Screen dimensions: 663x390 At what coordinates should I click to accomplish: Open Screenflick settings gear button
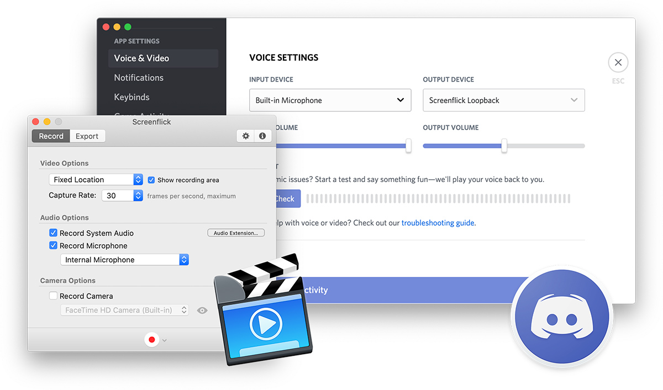pyautogui.click(x=246, y=136)
